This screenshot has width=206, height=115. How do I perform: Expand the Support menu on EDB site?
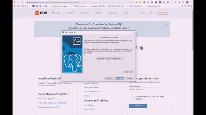99,13
